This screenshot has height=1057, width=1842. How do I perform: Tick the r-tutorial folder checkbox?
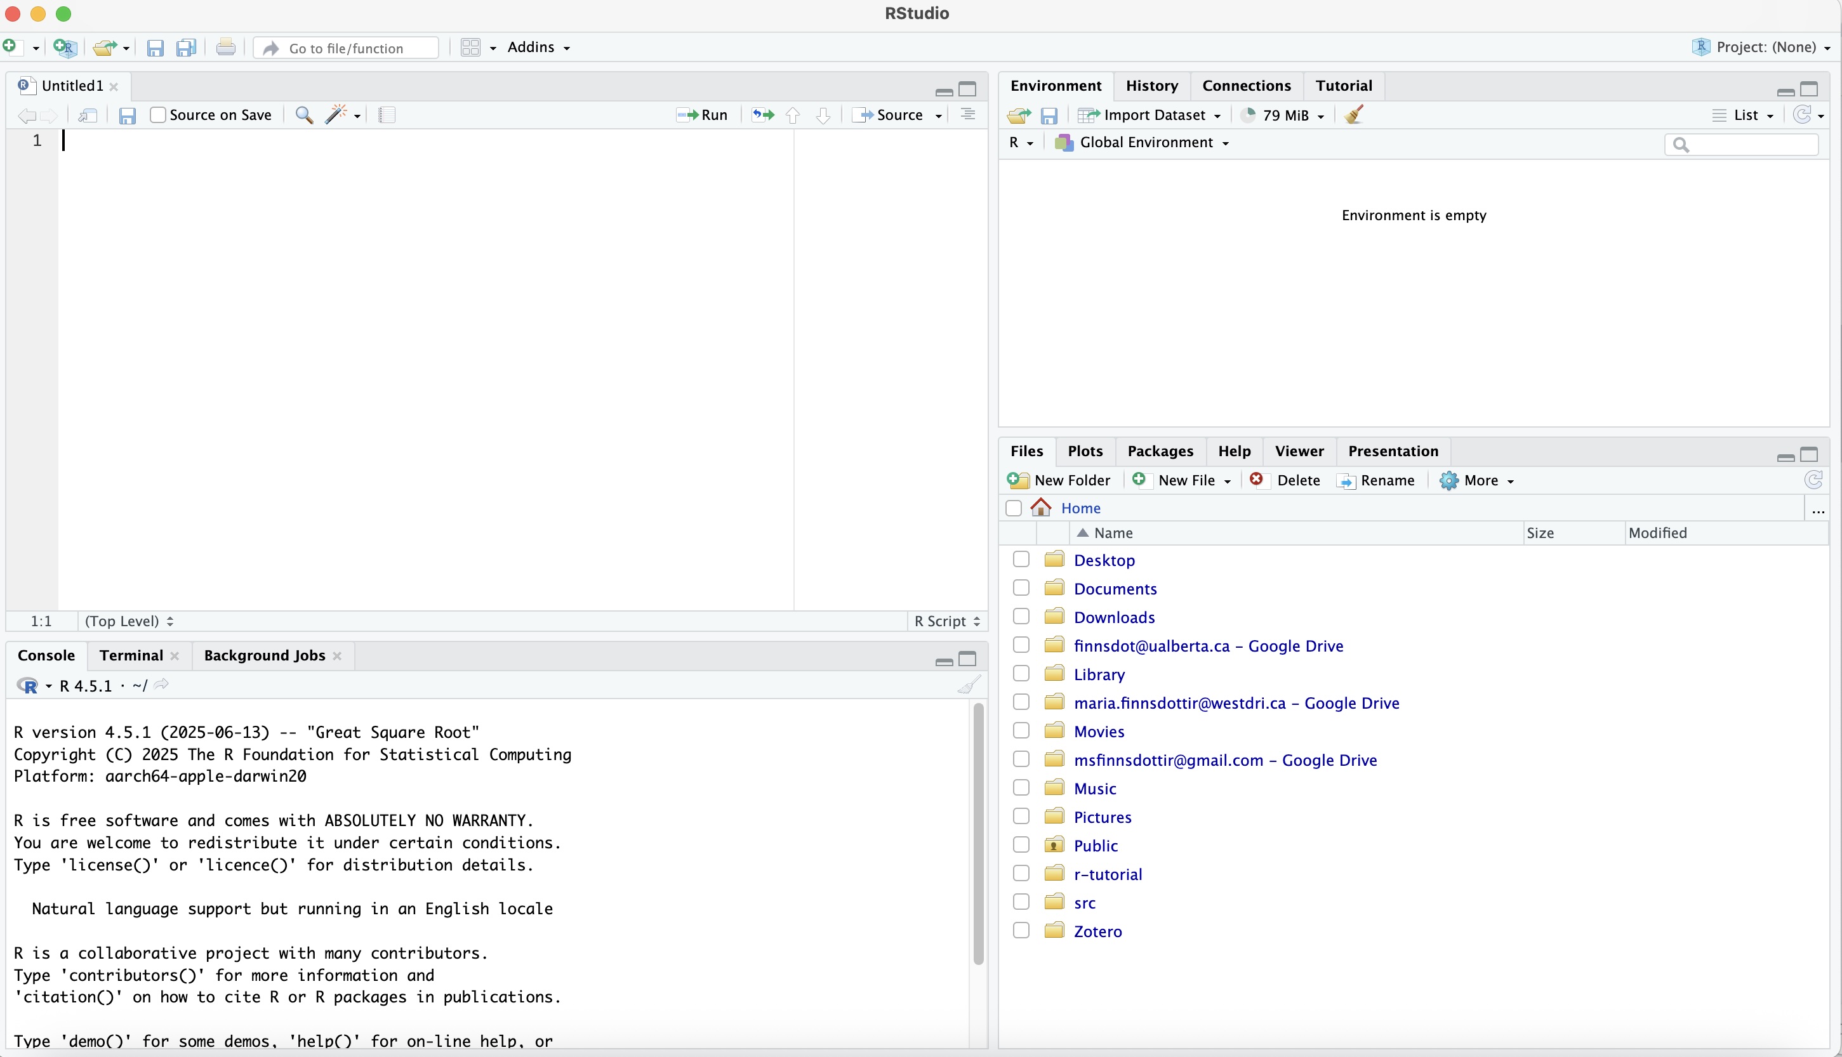click(1021, 874)
